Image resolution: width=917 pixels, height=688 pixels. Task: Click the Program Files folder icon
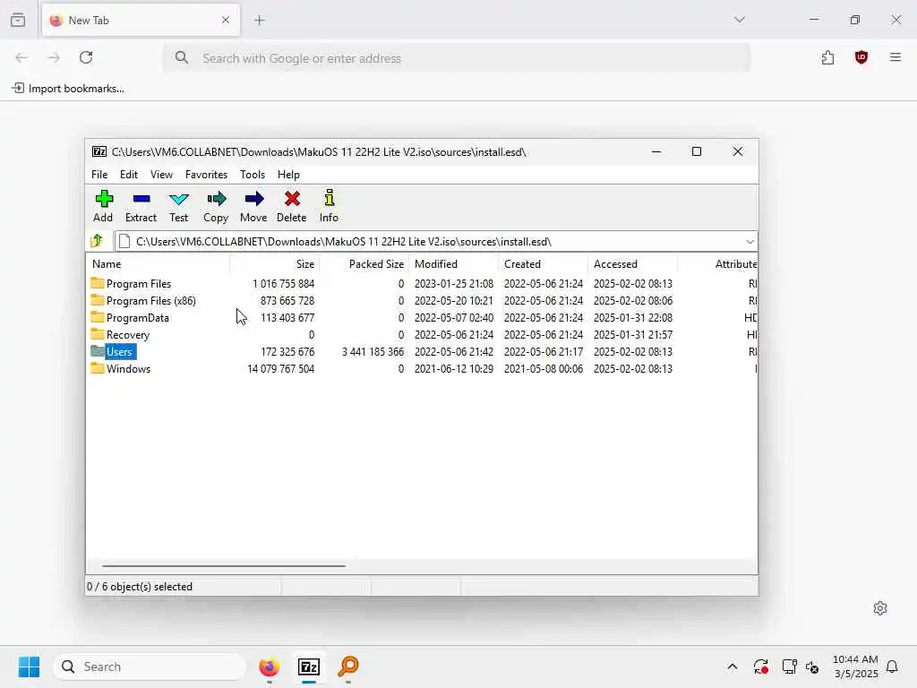pyautogui.click(x=97, y=283)
